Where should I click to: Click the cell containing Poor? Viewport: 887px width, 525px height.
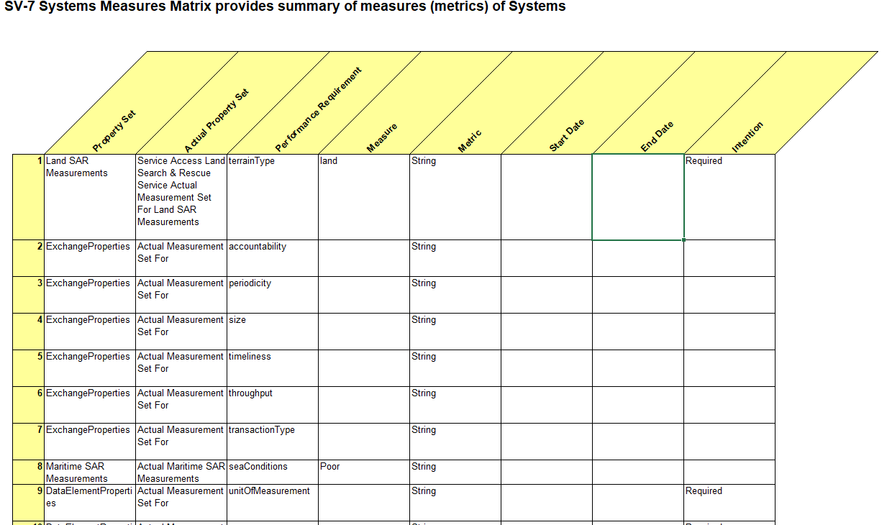click(364, 472)
